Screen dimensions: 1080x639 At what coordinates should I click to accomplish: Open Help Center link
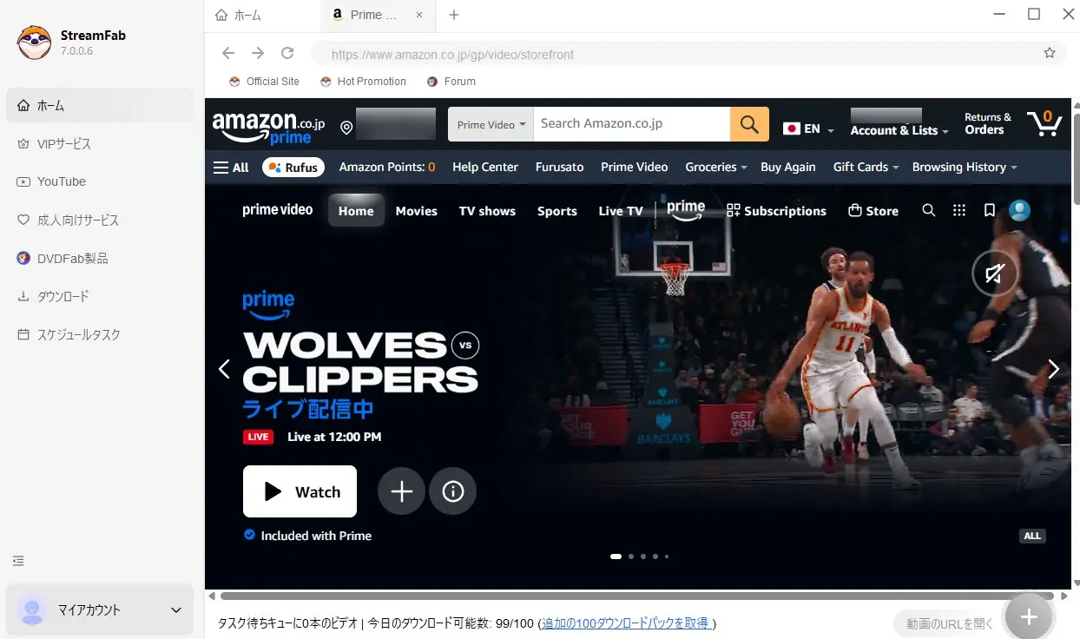tap(485, 167)
